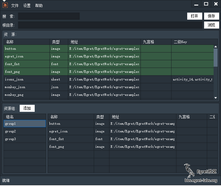The width and height of the screenshot is (221, 186).
Task: Click the 添加 resource group button
Action: pos(27,108)
